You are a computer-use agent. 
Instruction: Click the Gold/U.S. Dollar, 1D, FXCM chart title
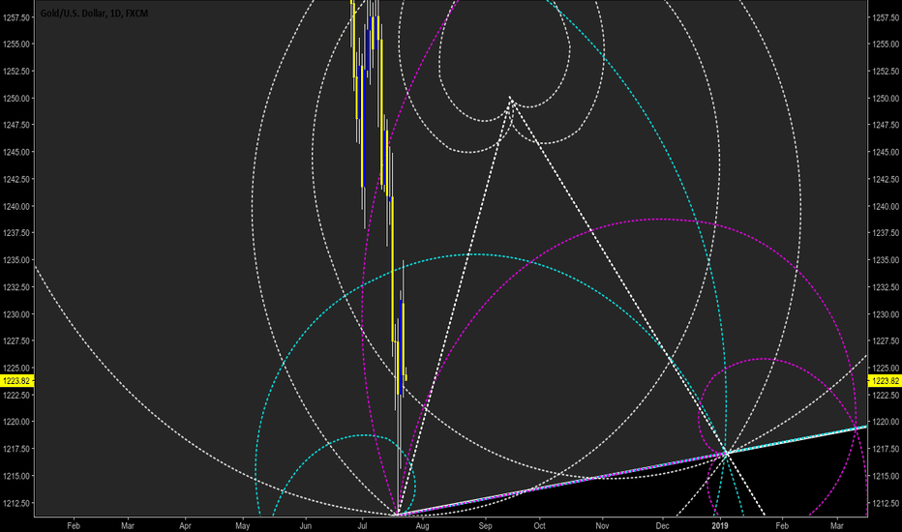coord(94,14)
